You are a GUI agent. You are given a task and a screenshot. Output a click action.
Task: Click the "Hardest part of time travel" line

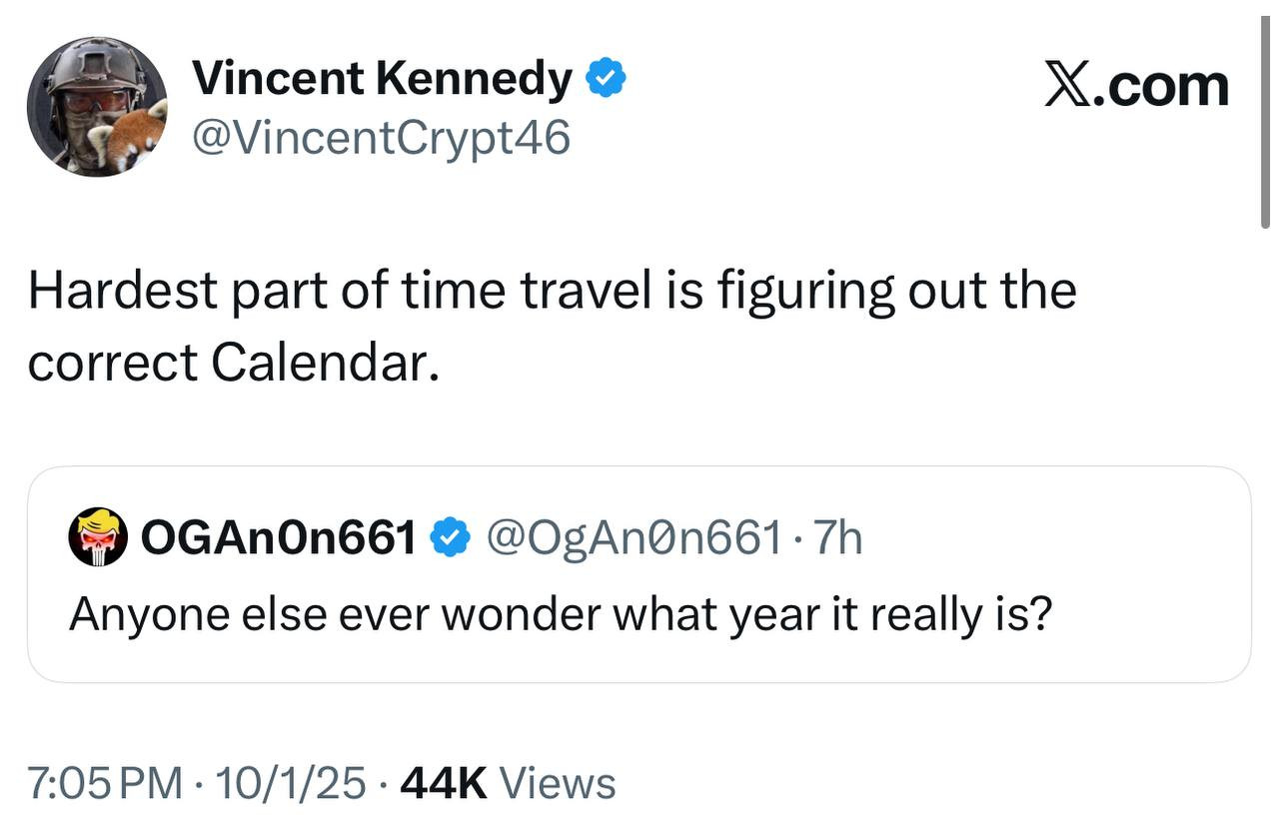[x=552, y=291]
